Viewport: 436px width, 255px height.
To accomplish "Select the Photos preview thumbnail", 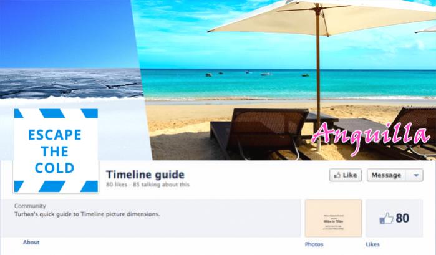I will point(333,218).
